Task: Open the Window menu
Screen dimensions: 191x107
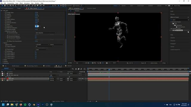Action: (x=37, y=3)
